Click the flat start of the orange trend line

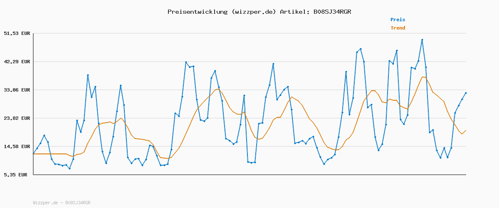coord(49,154)
